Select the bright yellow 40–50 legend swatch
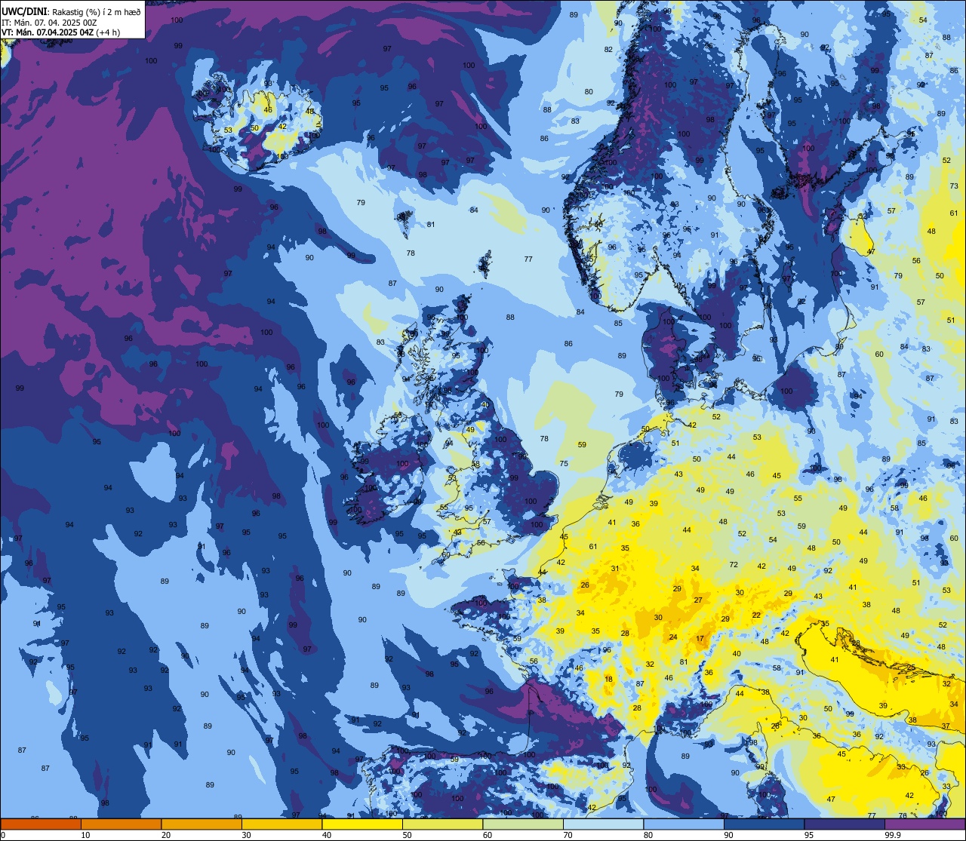The image size is (966, 841). pos(362,824)
